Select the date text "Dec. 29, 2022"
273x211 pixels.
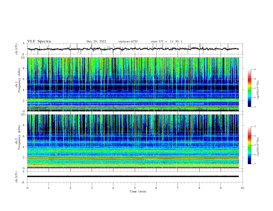[96, 41]
